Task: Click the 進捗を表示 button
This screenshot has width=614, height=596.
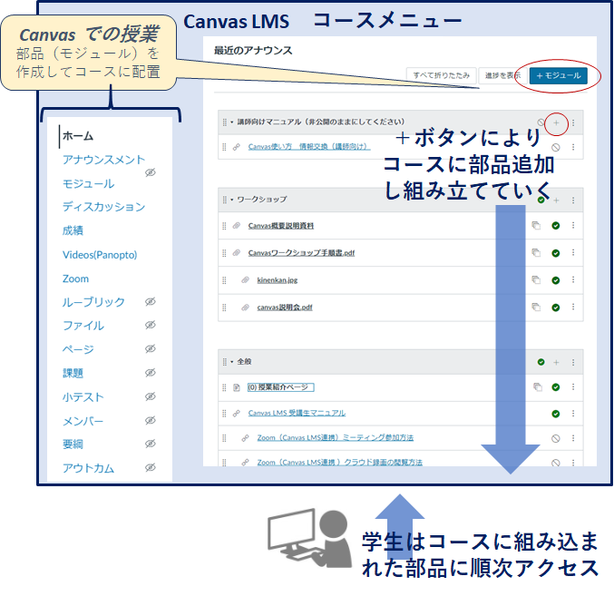Action: (x=502, y=76)
